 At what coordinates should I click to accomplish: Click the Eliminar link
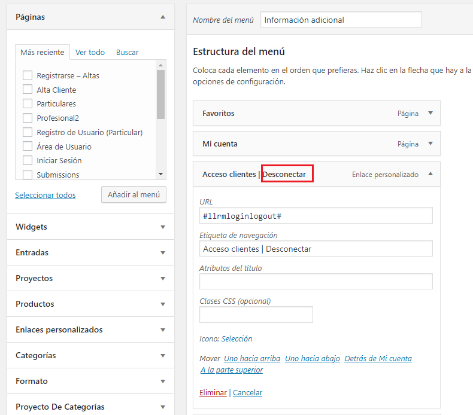[213, 393]
